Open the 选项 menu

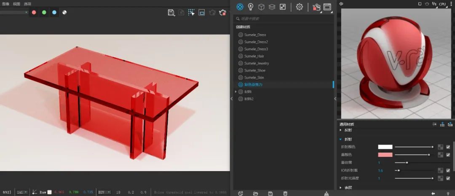[27, 4]
